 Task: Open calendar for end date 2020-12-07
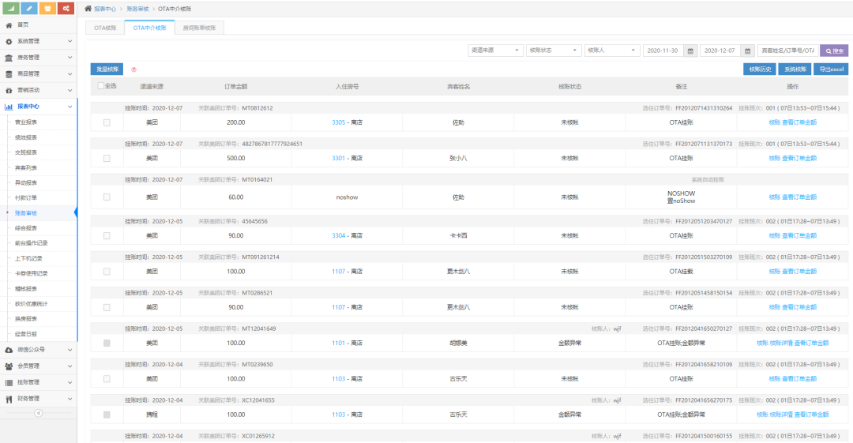point(747,51)
